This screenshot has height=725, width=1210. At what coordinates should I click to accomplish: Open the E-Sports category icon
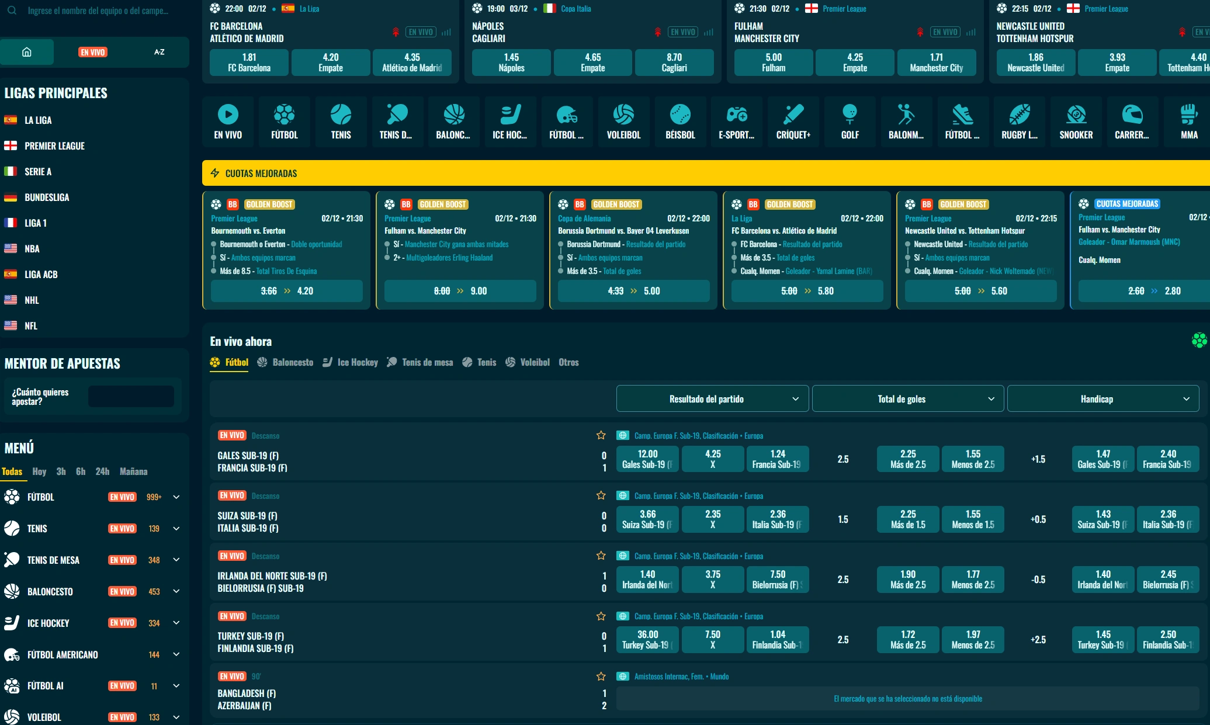click(x=737, y=122)
